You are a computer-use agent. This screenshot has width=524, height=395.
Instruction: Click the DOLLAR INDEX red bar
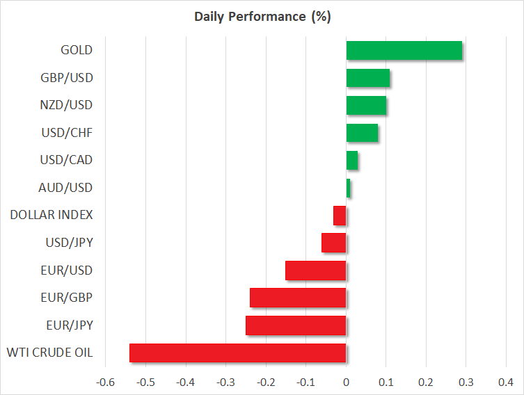tap(340, 216)
